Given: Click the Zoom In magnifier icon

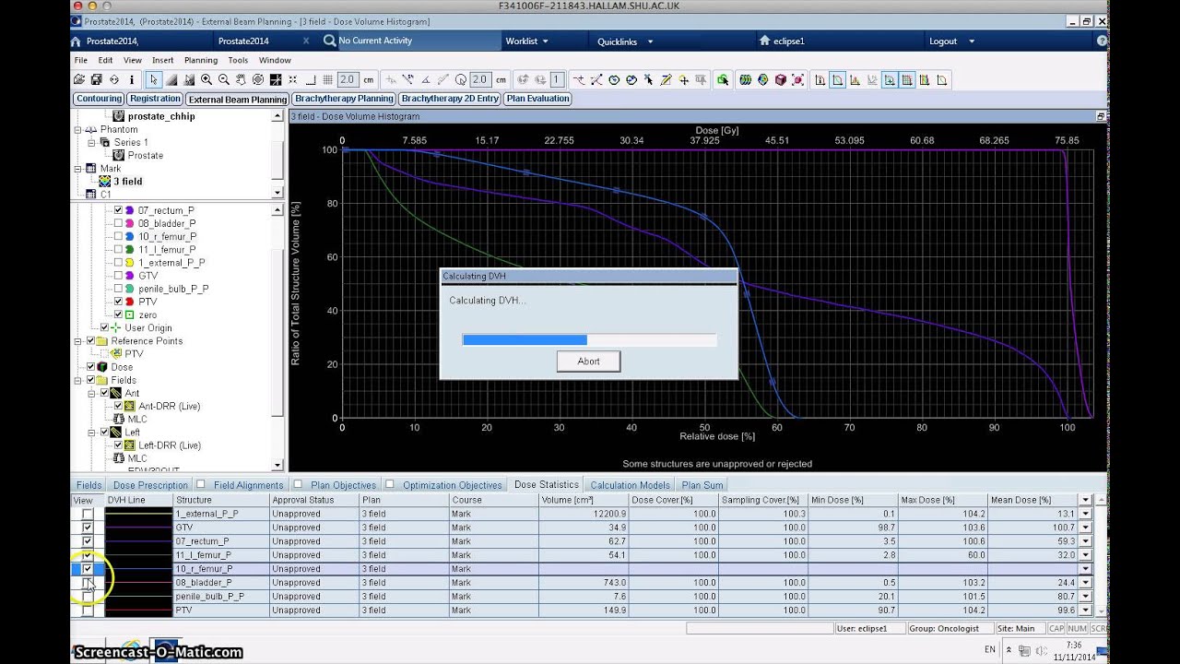Looking at the screenshot, I should coord(206,79).
